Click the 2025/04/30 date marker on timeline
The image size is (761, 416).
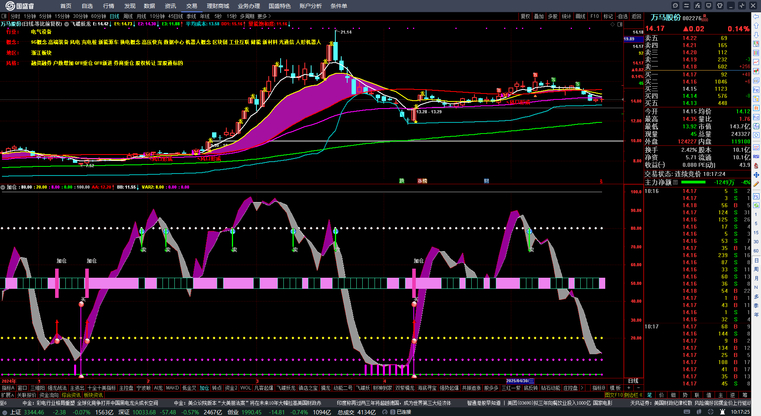pyautogui.click(x=520, y=381)
